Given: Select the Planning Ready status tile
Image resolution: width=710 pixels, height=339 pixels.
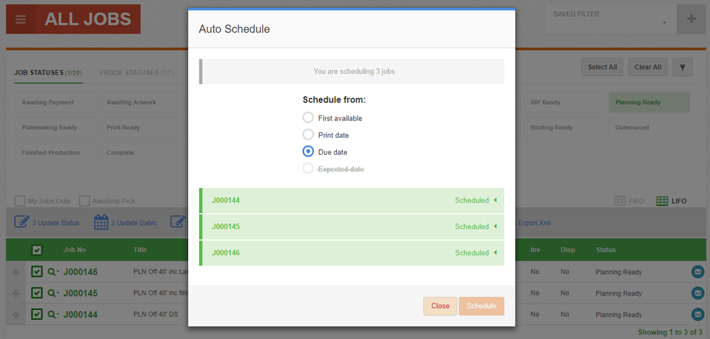Looking at the screenshot, I should pyautogui.click(x=649, y=102).
